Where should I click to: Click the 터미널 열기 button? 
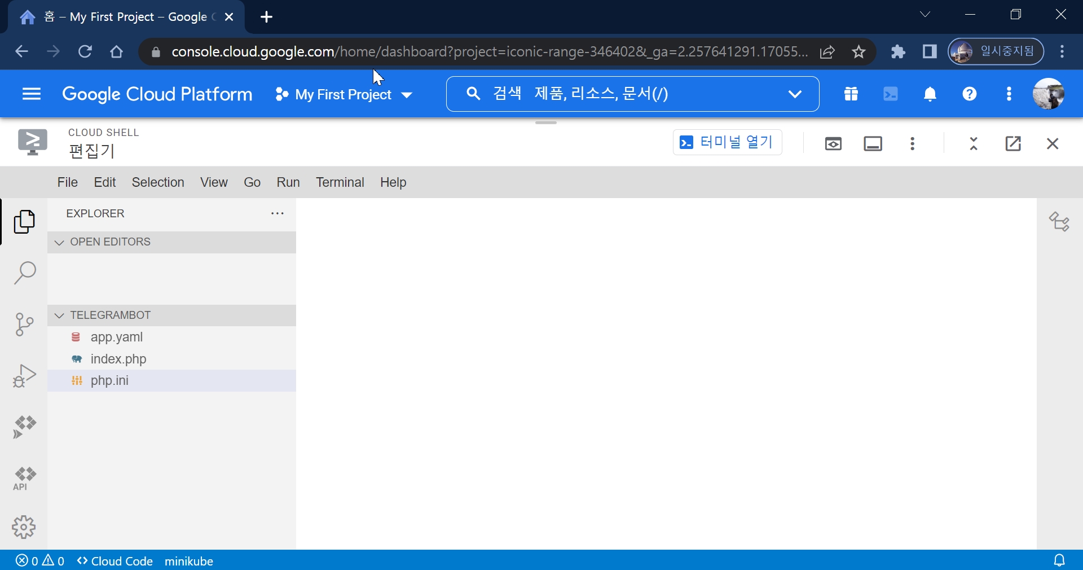(728, 142)
